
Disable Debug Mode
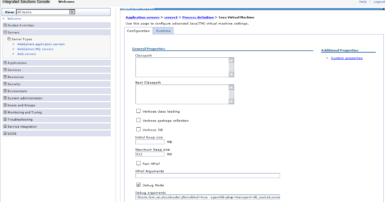pyautogui.click(x=138, y=184)
